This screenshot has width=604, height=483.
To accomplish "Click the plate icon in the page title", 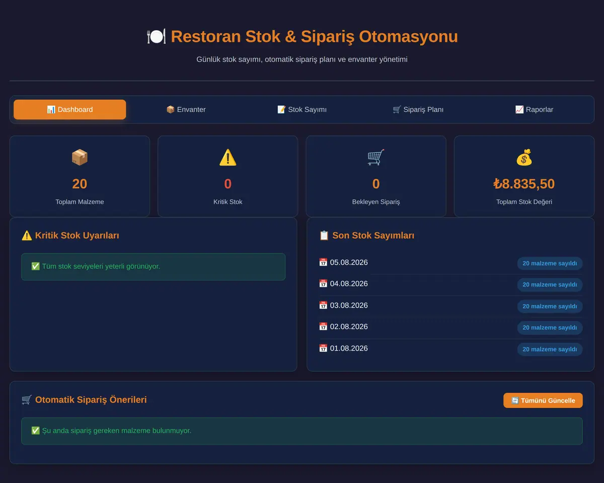I will (x=156, y=37).
